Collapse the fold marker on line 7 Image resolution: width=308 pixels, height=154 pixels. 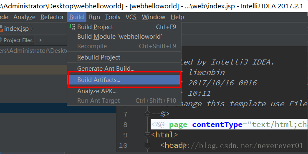[147, 114]
